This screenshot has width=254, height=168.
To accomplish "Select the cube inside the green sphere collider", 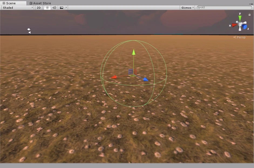I will click(131, 72).
